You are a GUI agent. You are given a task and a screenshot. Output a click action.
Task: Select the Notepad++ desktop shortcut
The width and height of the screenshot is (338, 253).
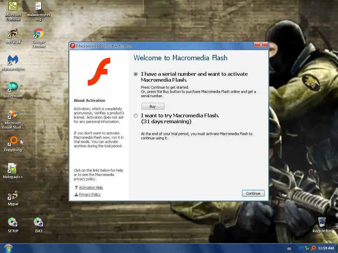click(x=13, y=171)
